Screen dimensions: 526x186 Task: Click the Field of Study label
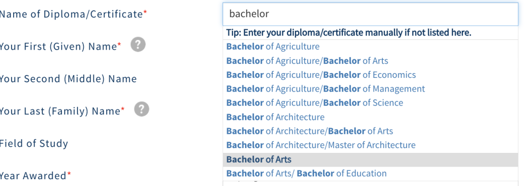click(34, 144)
